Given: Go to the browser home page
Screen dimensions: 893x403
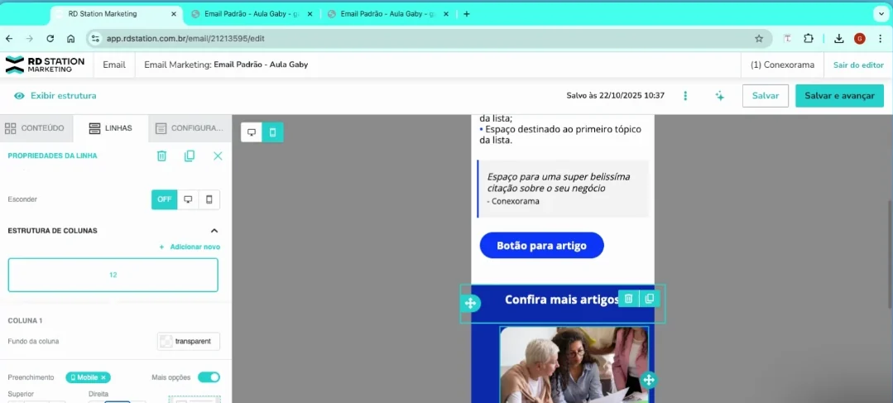Looking at the screenshot, I should (70, 39).
